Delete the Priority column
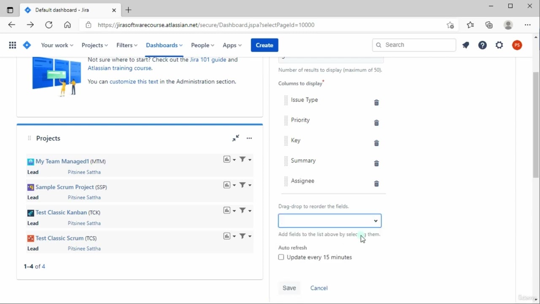 [376, 123]
